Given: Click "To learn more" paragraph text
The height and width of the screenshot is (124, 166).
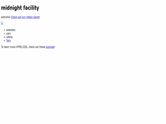Looking at the screenshot, I should click(x=8, y=47).
